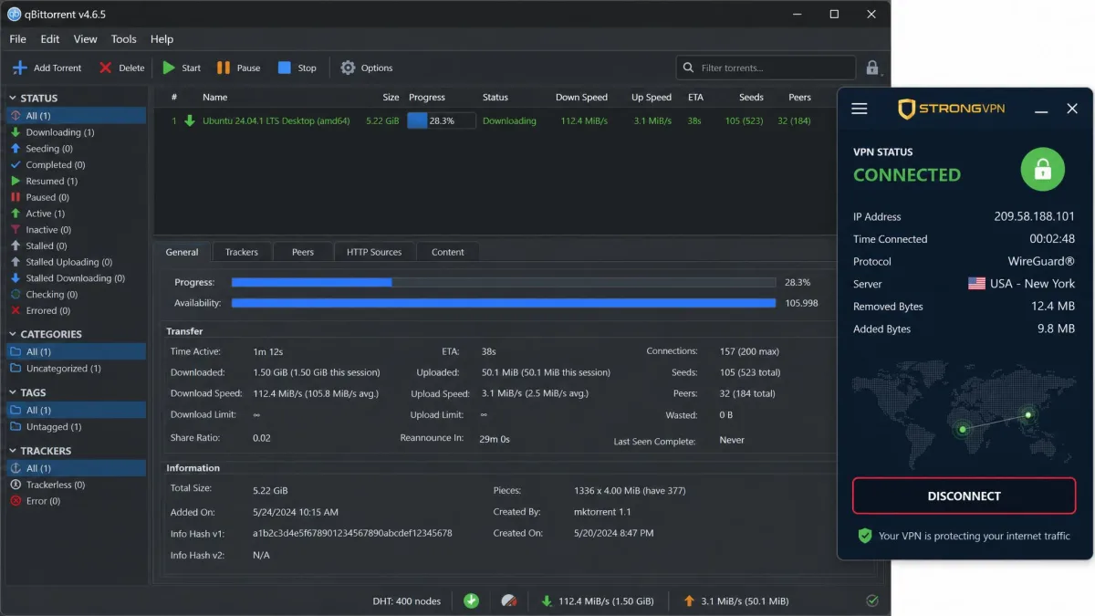The image size is (1095, 616).
Task: Open the Edit menu
Action: point(50,39)
